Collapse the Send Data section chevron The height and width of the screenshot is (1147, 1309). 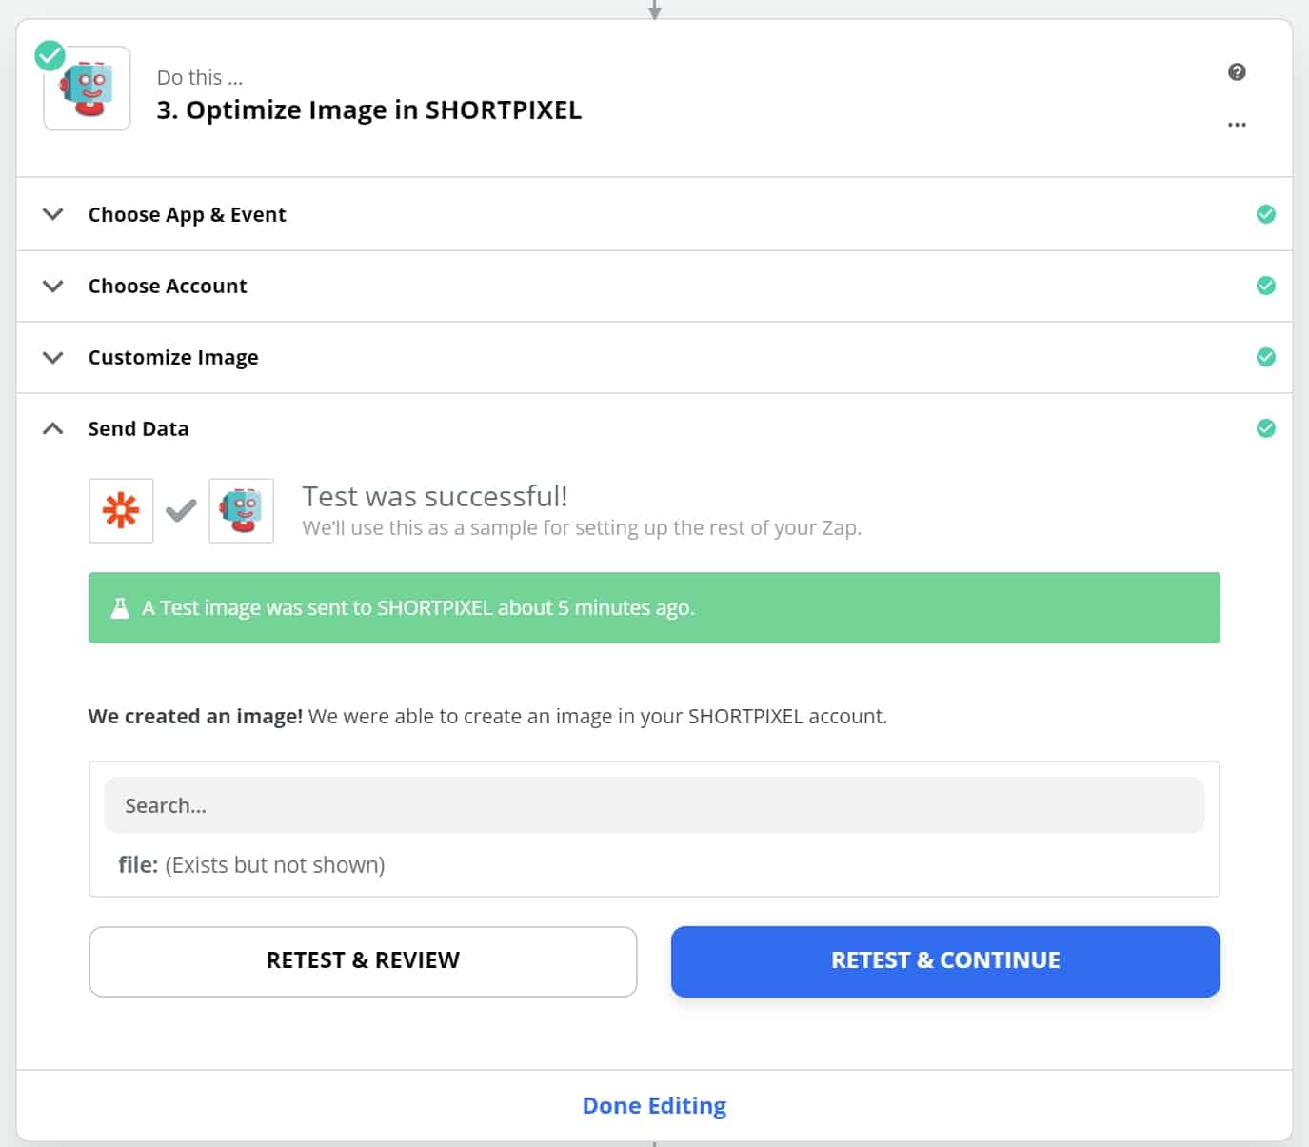53,428
